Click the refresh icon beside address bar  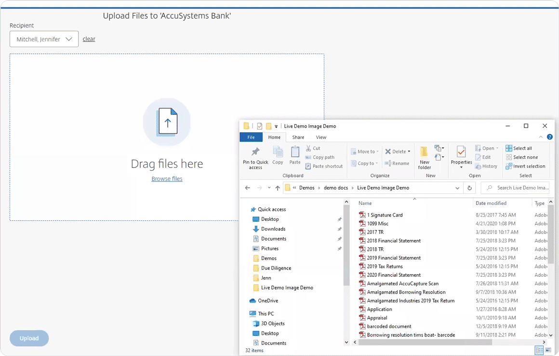click(469, 188)
